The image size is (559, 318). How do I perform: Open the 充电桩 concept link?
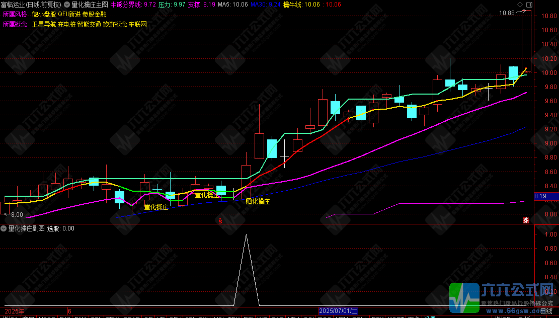(66, 24)
